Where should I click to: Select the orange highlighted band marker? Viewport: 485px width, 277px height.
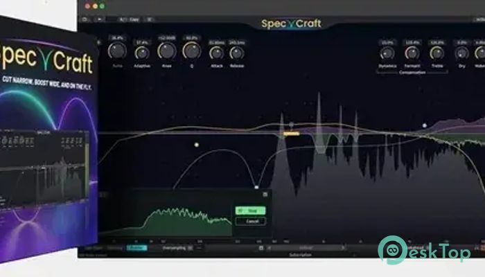coord(291,132)
